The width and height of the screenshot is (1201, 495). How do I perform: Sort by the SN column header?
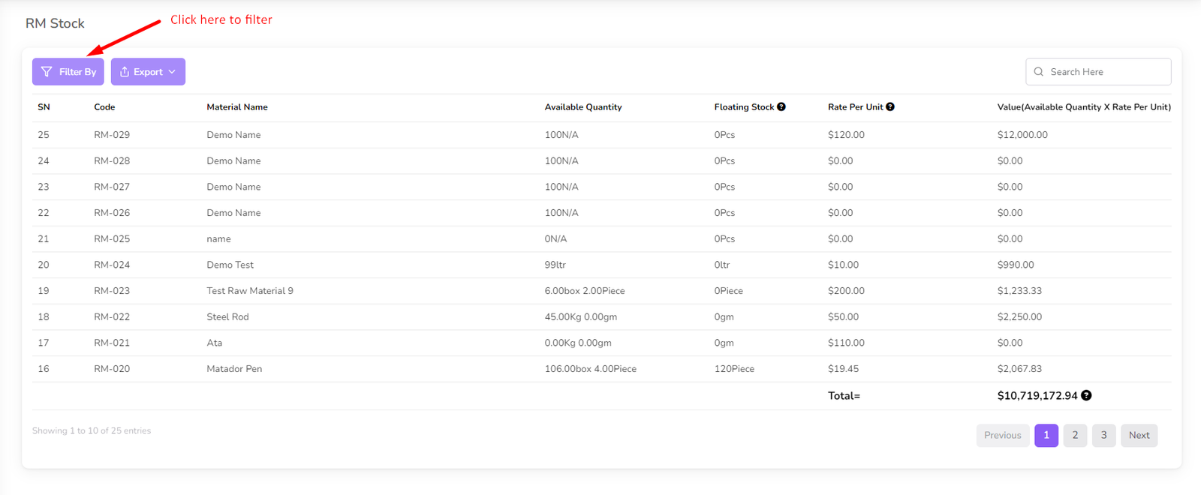pyautogui.click(x=44, y=107)
